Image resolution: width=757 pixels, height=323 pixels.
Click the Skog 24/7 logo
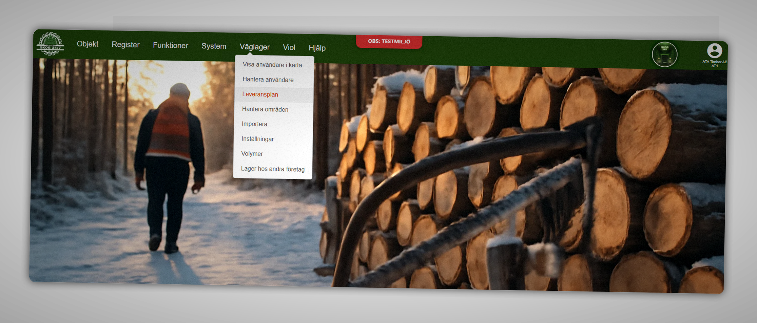(x=50, y=44)
